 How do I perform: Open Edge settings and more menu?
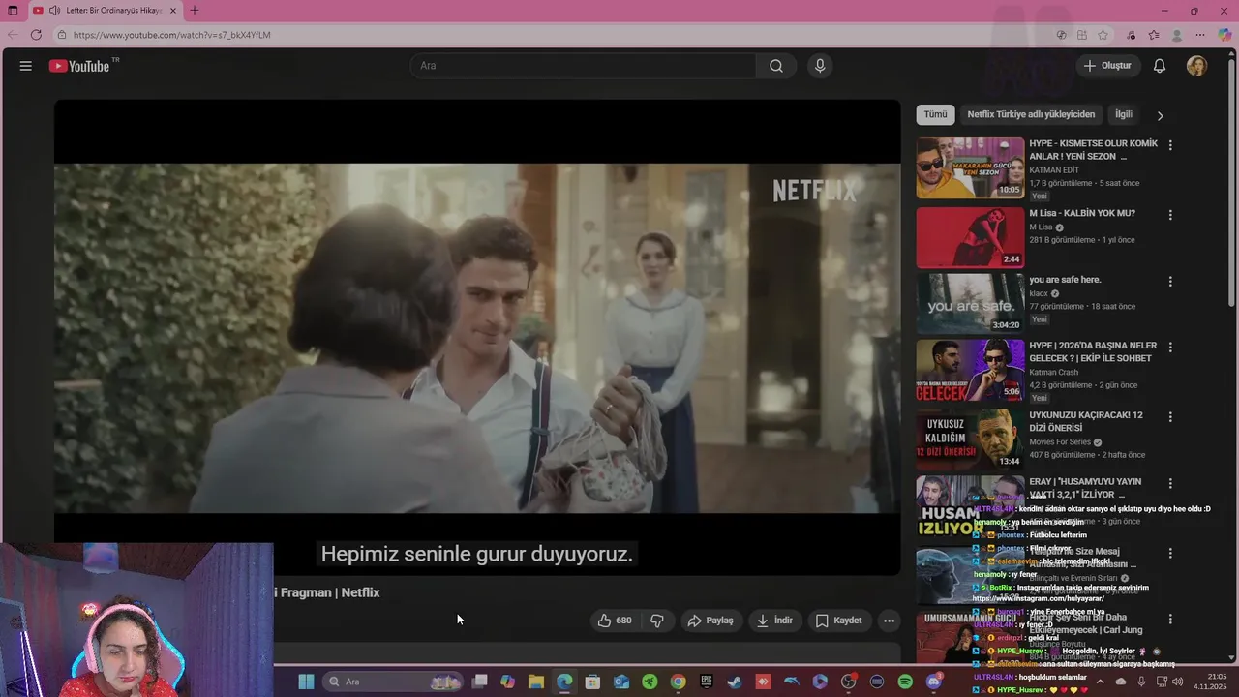pos(1201,35)
